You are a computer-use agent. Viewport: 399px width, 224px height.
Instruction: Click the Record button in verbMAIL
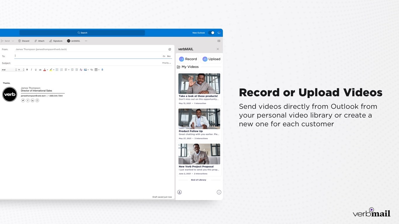tap(188, 59)
